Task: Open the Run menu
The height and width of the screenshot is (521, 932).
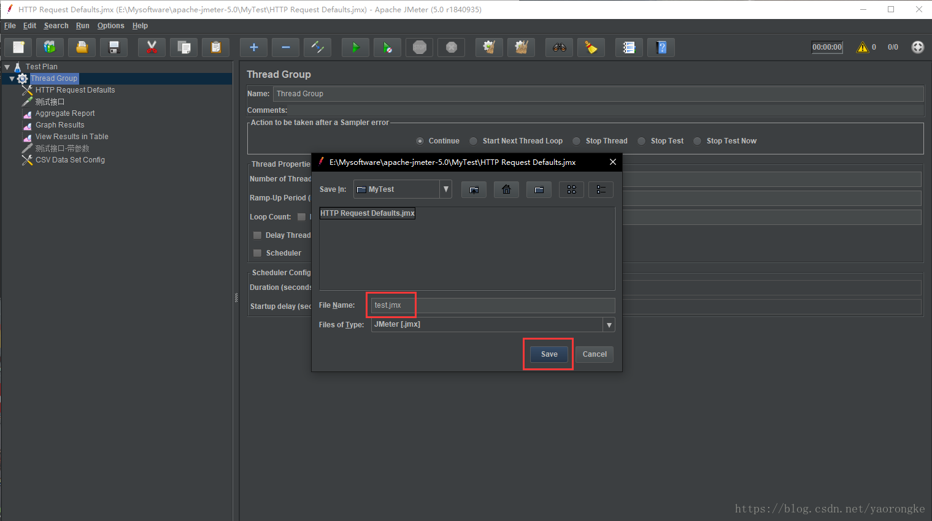Action: click(82, 26)
